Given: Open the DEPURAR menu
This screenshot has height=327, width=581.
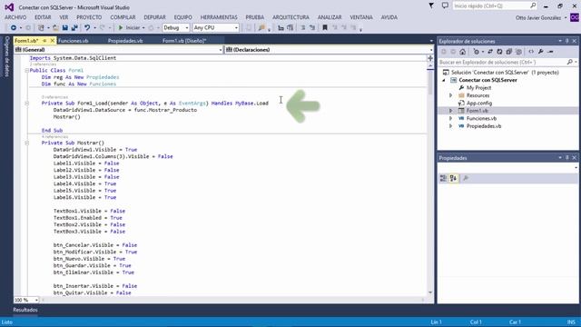Looking at the screenshot, I should (x=154, y=17).
